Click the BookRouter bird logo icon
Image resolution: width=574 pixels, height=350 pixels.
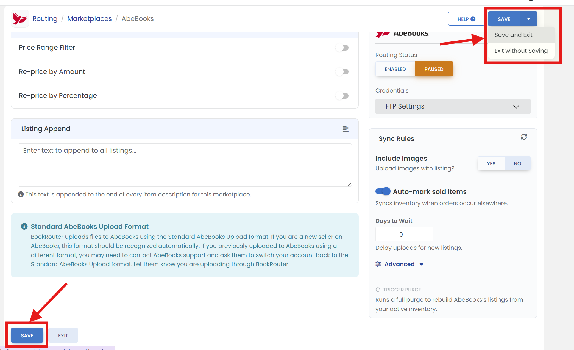20,19
